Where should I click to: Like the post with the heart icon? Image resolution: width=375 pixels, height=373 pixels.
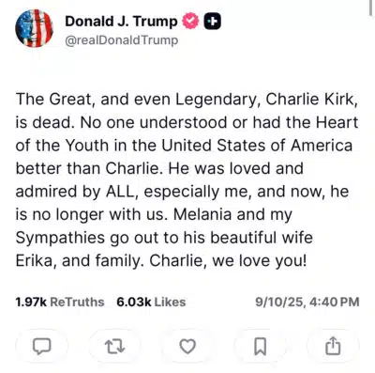tap(187, 347)
